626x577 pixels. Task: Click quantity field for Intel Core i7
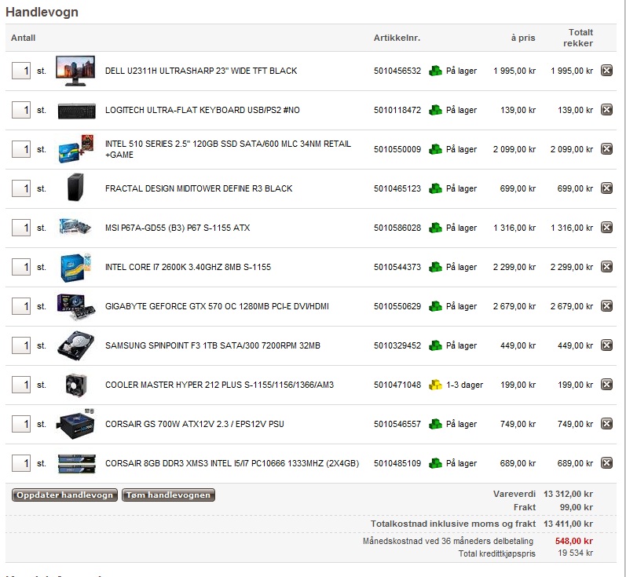point(21,268)
